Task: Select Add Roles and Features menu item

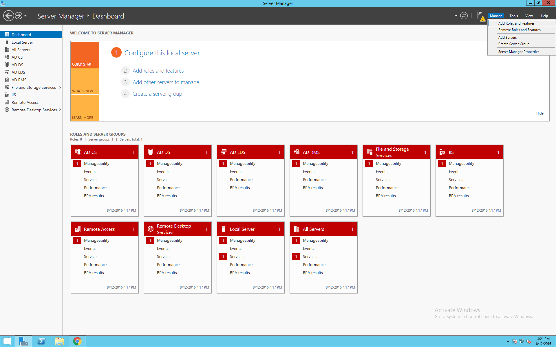Action: (517, 23)
